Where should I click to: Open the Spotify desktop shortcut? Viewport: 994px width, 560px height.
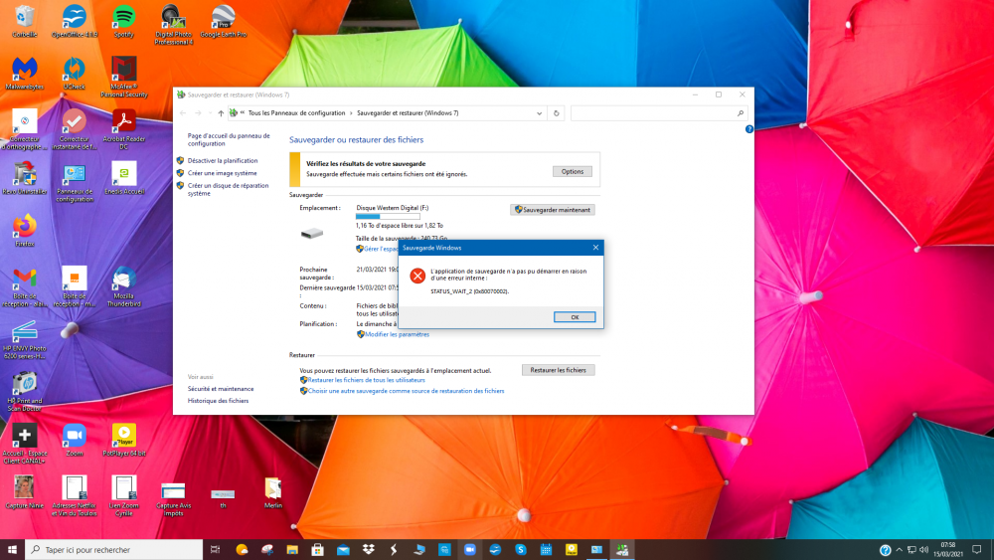coord(123,18)
